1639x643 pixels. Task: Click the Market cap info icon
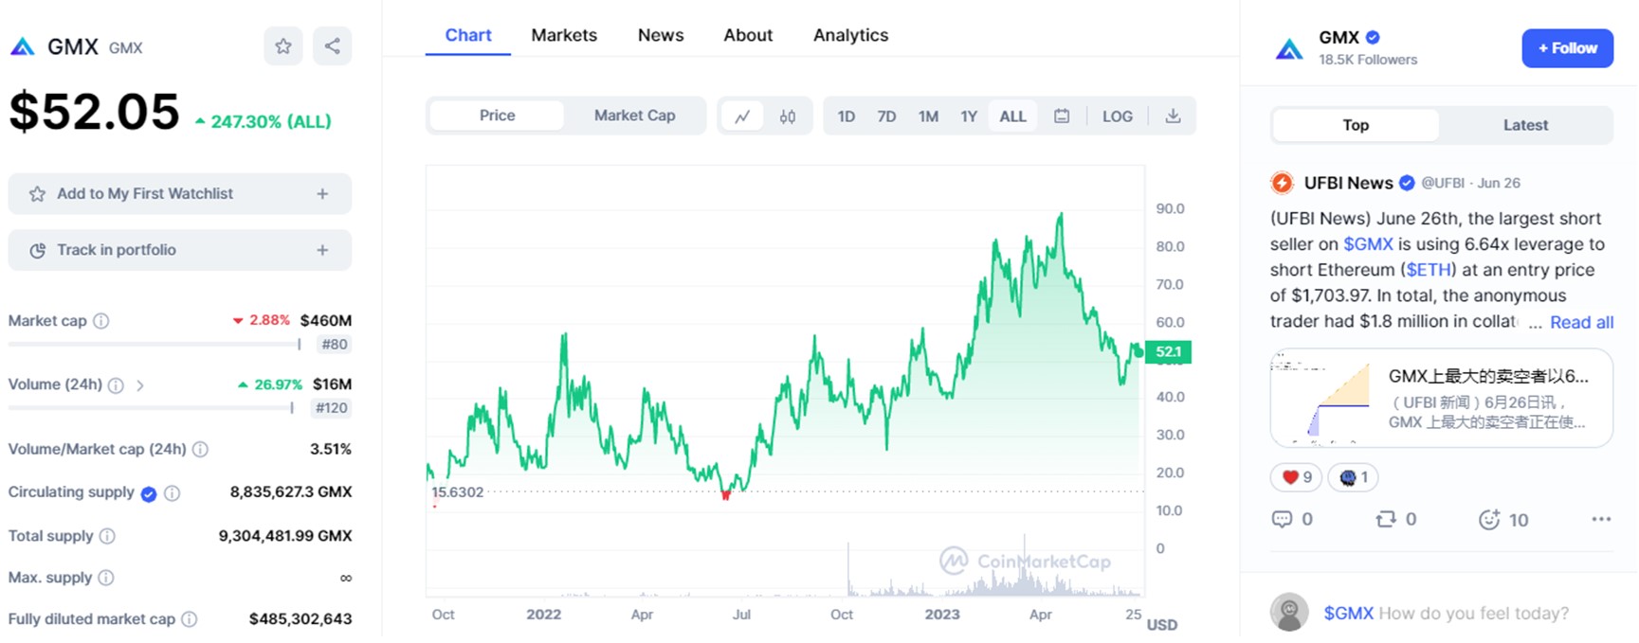tap(101, 321)
